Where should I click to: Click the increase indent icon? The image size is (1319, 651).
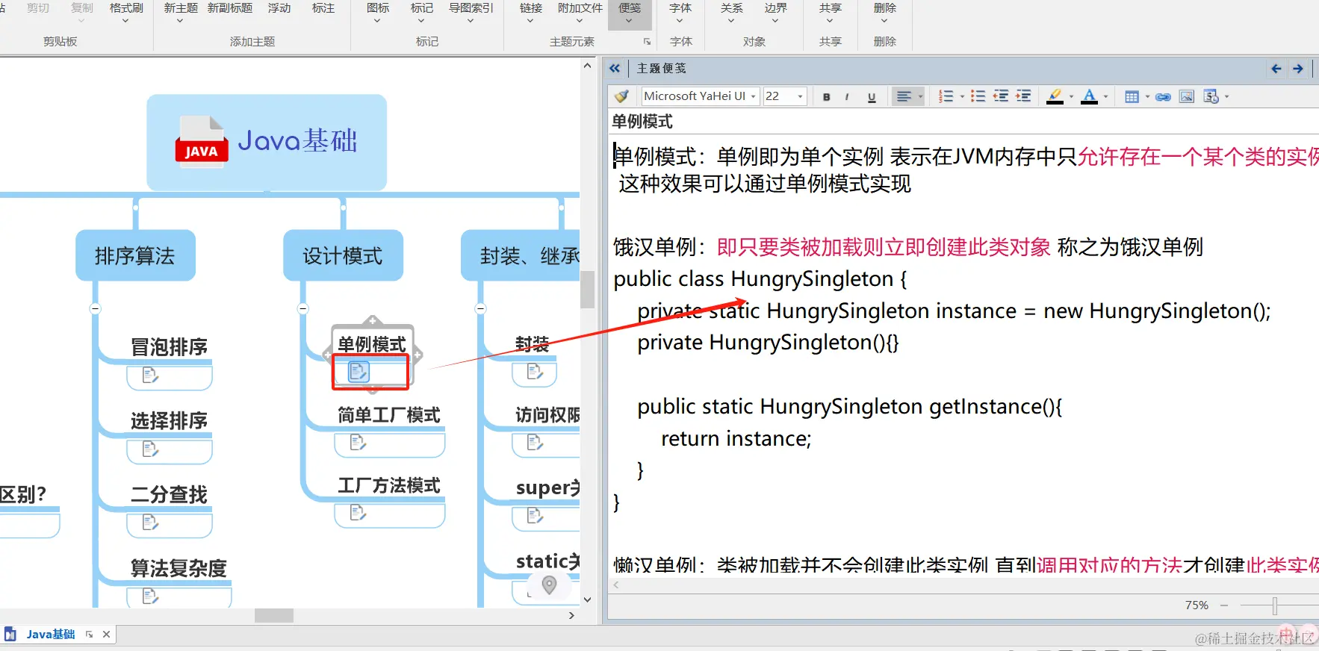[x=1024, y=96]
